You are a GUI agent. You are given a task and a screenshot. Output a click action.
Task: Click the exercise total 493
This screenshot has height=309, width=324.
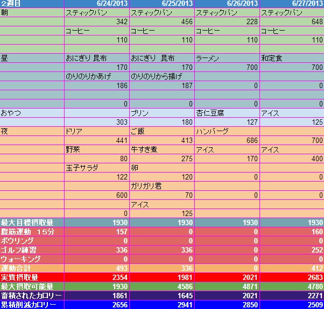point(97,268)
